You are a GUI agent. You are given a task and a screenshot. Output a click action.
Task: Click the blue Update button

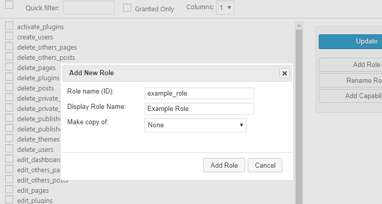pos(350,41)
